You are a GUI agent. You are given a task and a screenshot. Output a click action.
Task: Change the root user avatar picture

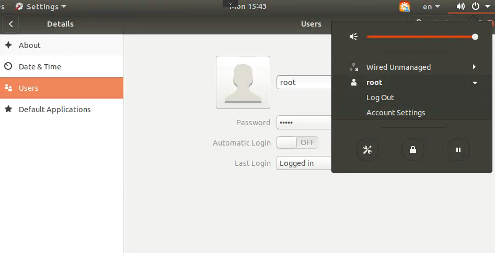click(243, 82)
